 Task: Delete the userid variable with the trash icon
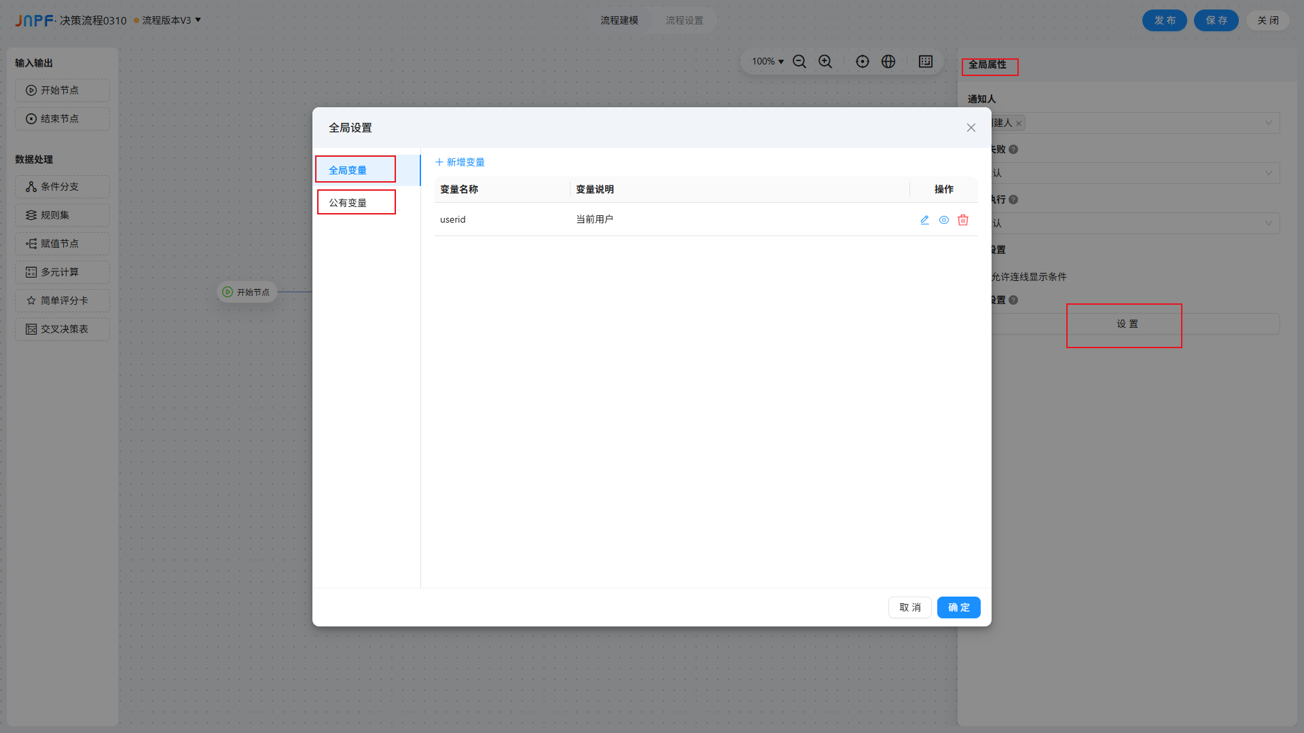click(x=962, y=220)
